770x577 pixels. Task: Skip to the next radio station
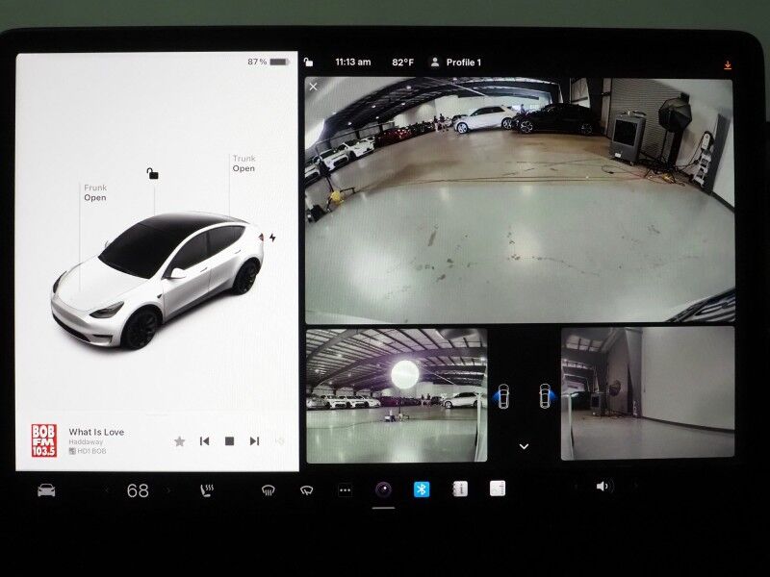[x=254, y=441]
